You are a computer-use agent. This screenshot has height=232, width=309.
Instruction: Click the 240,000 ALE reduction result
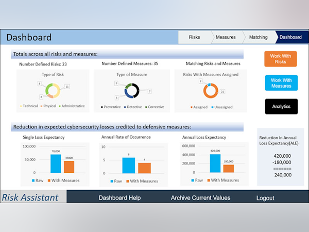(283, 175)
